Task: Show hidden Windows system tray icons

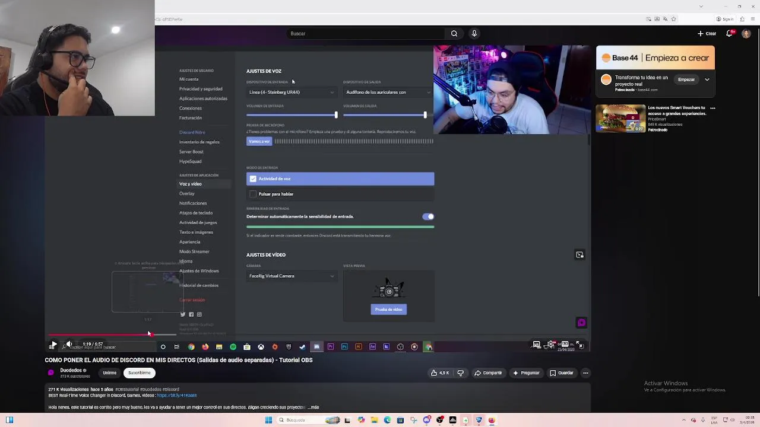Action: 684,420
